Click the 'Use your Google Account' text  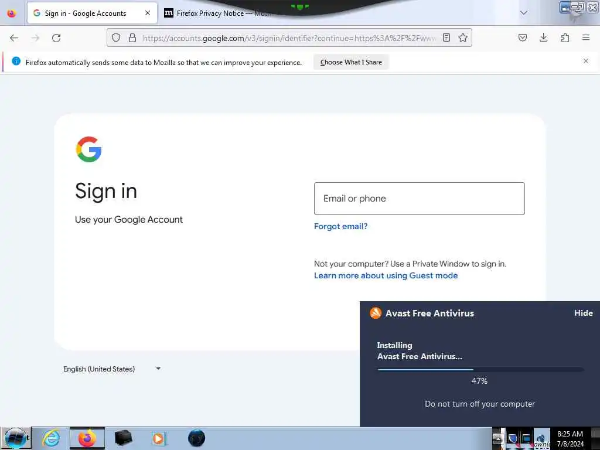[128, 220]
